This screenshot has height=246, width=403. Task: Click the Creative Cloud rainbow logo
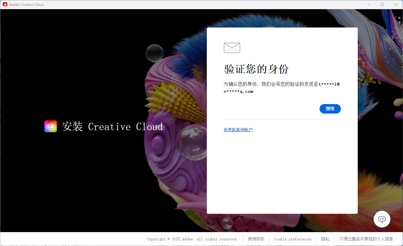[x=51, y=126]
